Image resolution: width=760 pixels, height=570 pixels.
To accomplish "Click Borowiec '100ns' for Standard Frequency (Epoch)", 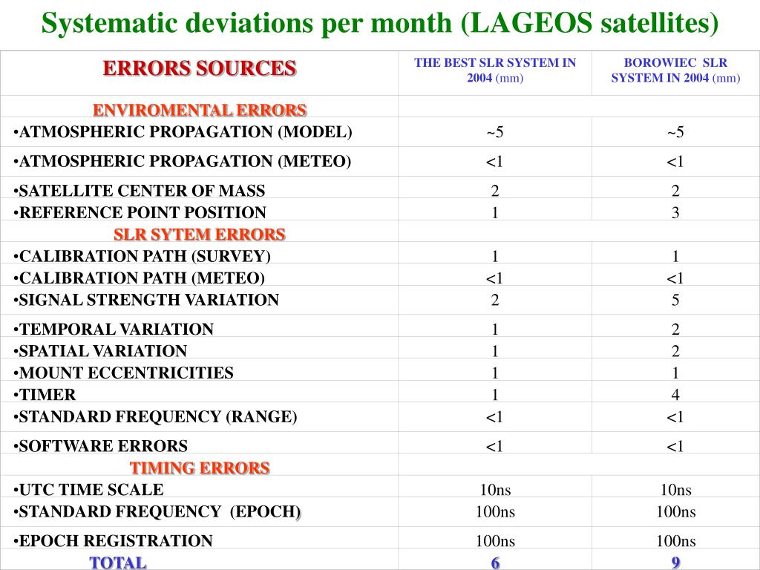I will tap(676, 512).
